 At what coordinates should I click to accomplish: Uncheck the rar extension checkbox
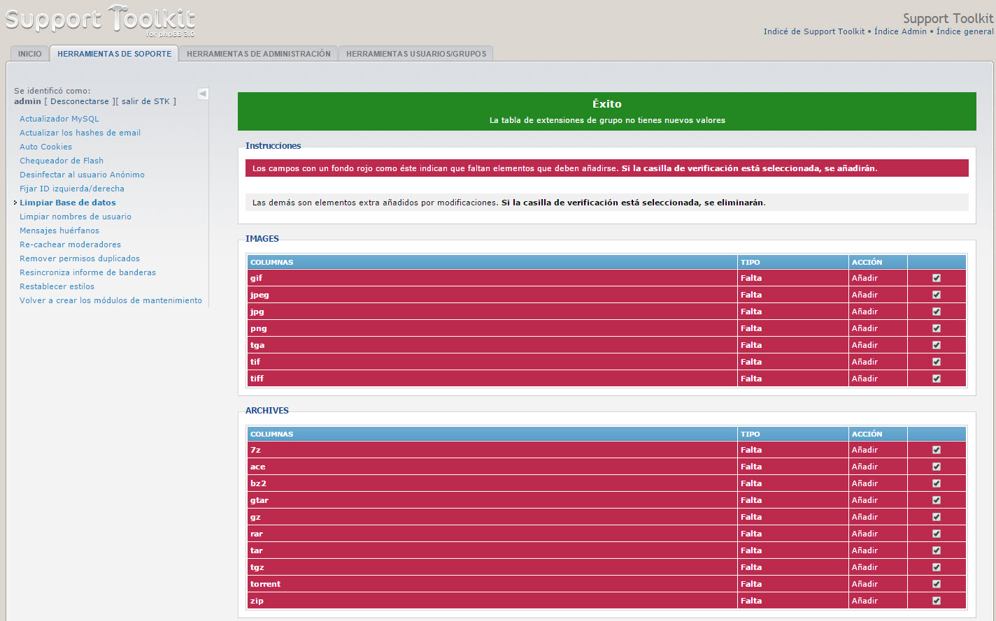click(x=937, y=534)
